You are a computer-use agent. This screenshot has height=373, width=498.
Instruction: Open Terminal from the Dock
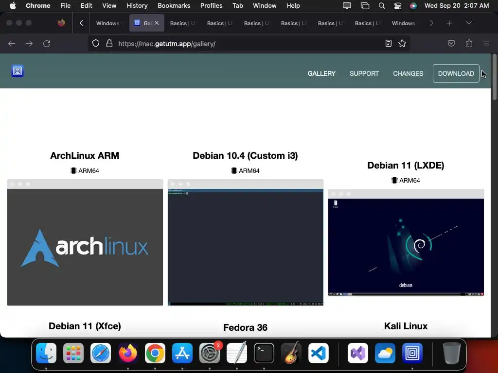[x=264, y=353]
